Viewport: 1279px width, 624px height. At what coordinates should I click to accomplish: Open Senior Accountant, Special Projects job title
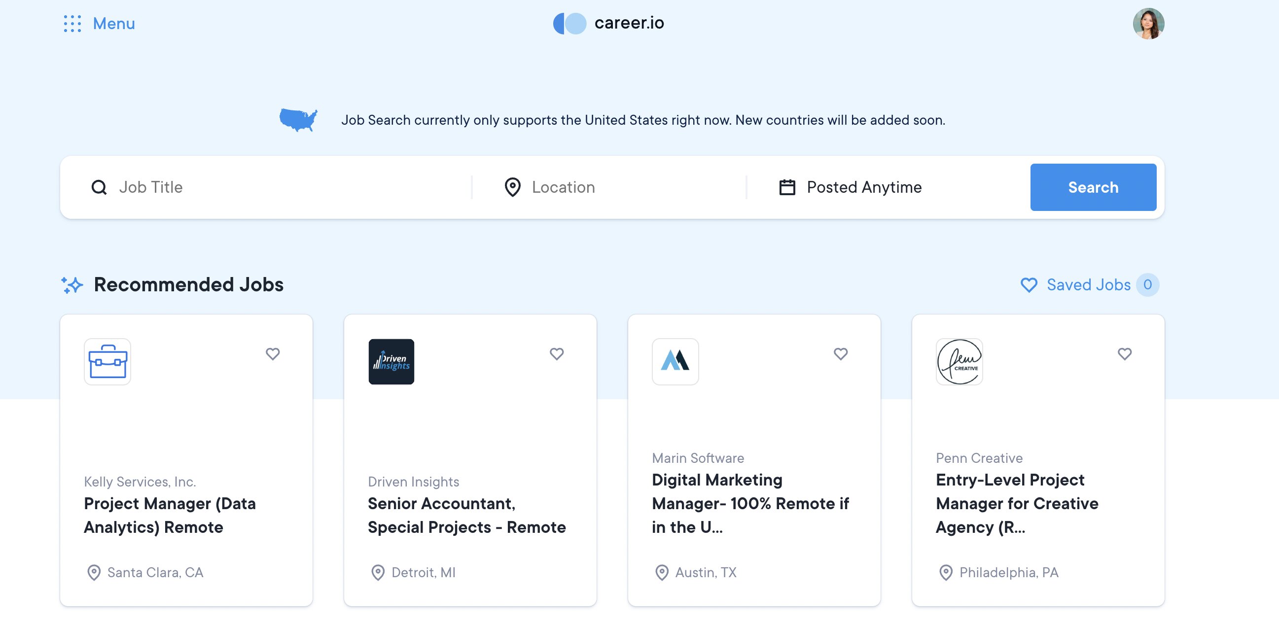pos(466,515)
